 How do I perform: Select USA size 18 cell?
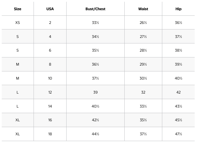[x=50, y=134]
